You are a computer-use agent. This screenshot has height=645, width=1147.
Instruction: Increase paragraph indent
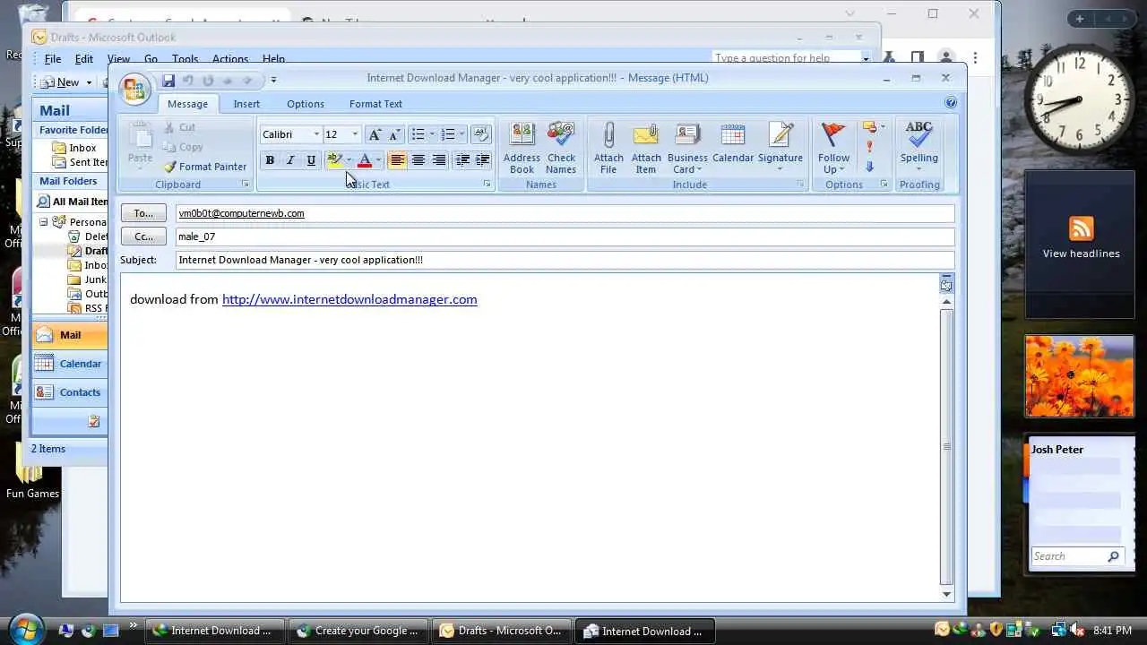tap(483, 160)
